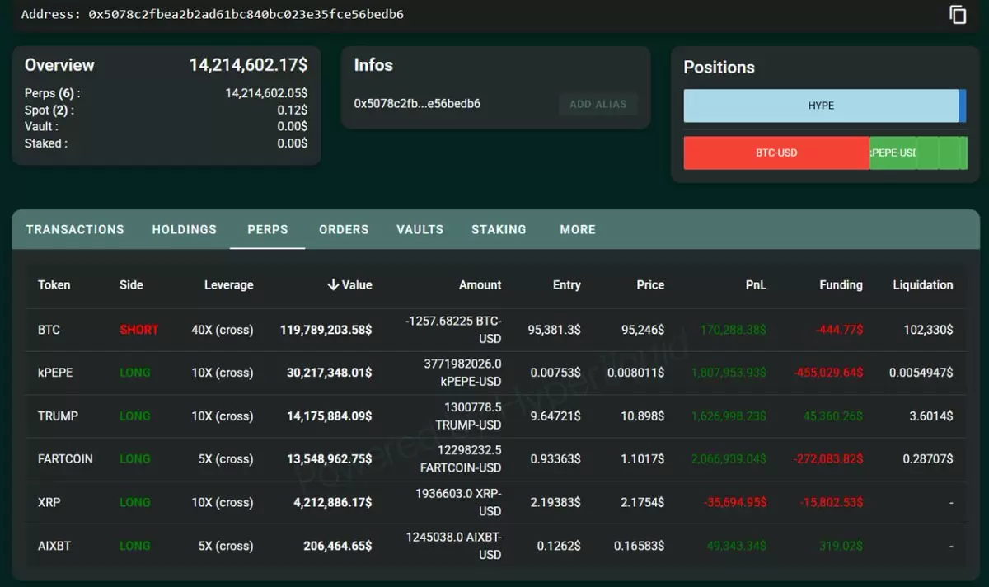
Task: Click the AIXBT funding 319.02$
Action: pos(841,546)
